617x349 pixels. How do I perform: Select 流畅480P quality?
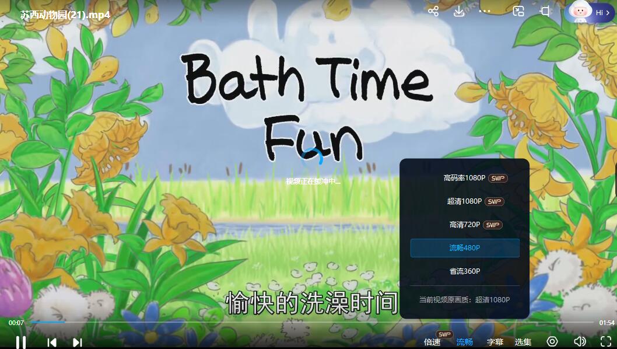click(465, 248)
